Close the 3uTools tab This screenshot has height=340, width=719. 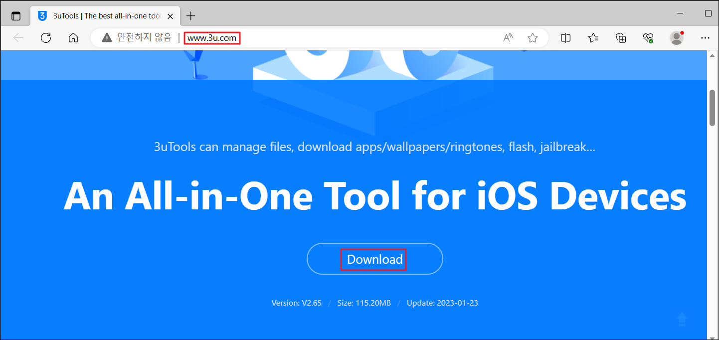[x=170, y=16]
